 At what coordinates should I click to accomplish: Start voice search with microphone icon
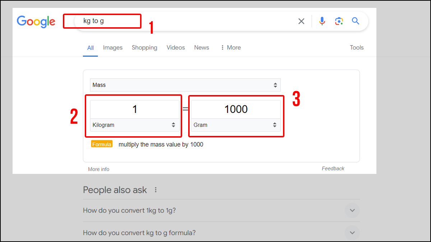322,22
